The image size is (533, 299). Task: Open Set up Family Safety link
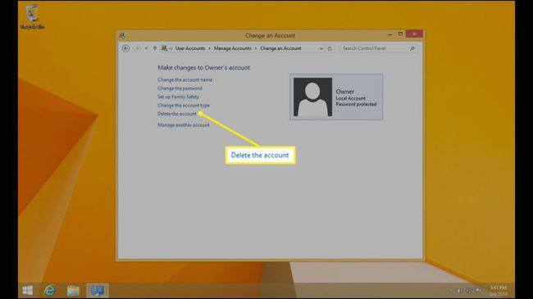point(178,97)
